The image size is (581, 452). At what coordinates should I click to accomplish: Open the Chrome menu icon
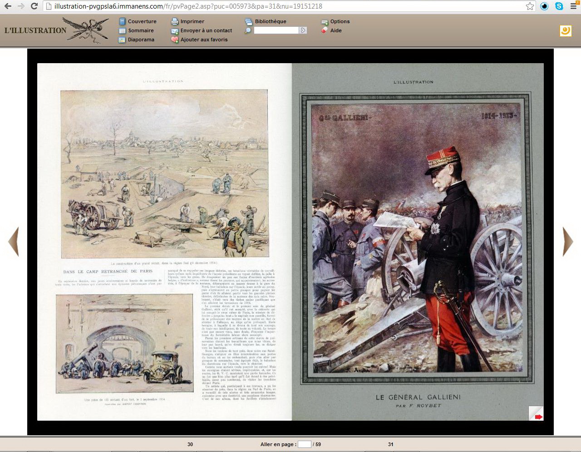pos(574,6)
